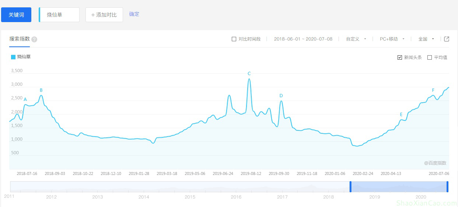Click news marker C at the peak
The width and height of the screenshot is (458, 207).
pos(249,73)
